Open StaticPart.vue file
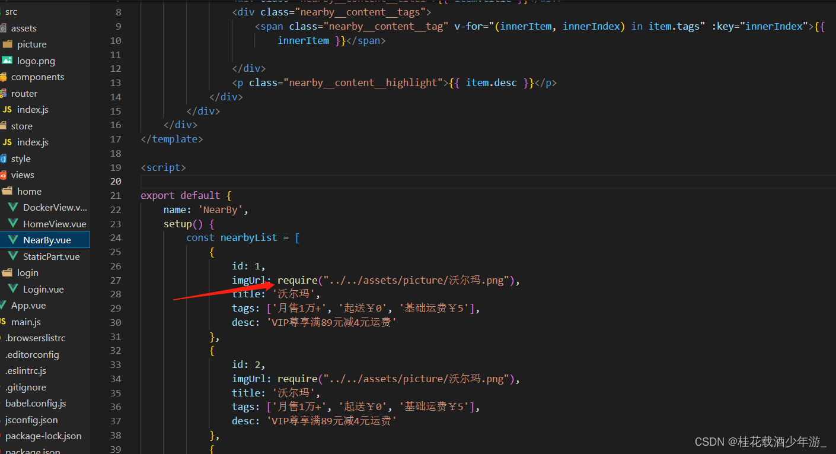This screenshot has height=454, width=836. (x=52, y=256)
